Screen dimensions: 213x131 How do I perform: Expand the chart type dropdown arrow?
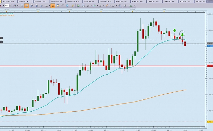pyautogui.click(x=18, y=6)
